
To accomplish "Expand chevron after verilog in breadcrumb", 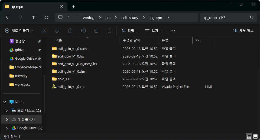I will (100, 17).
